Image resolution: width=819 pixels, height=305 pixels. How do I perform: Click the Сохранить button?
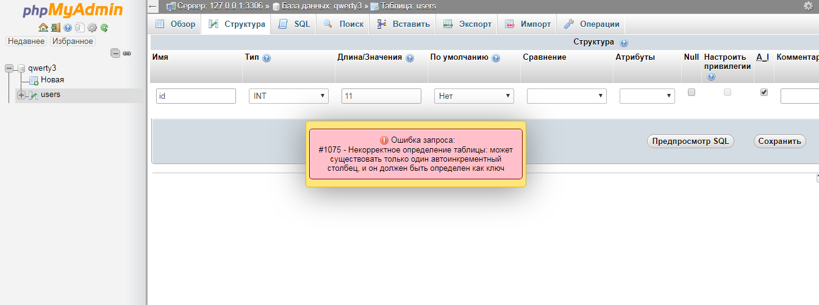coord(779,141)
